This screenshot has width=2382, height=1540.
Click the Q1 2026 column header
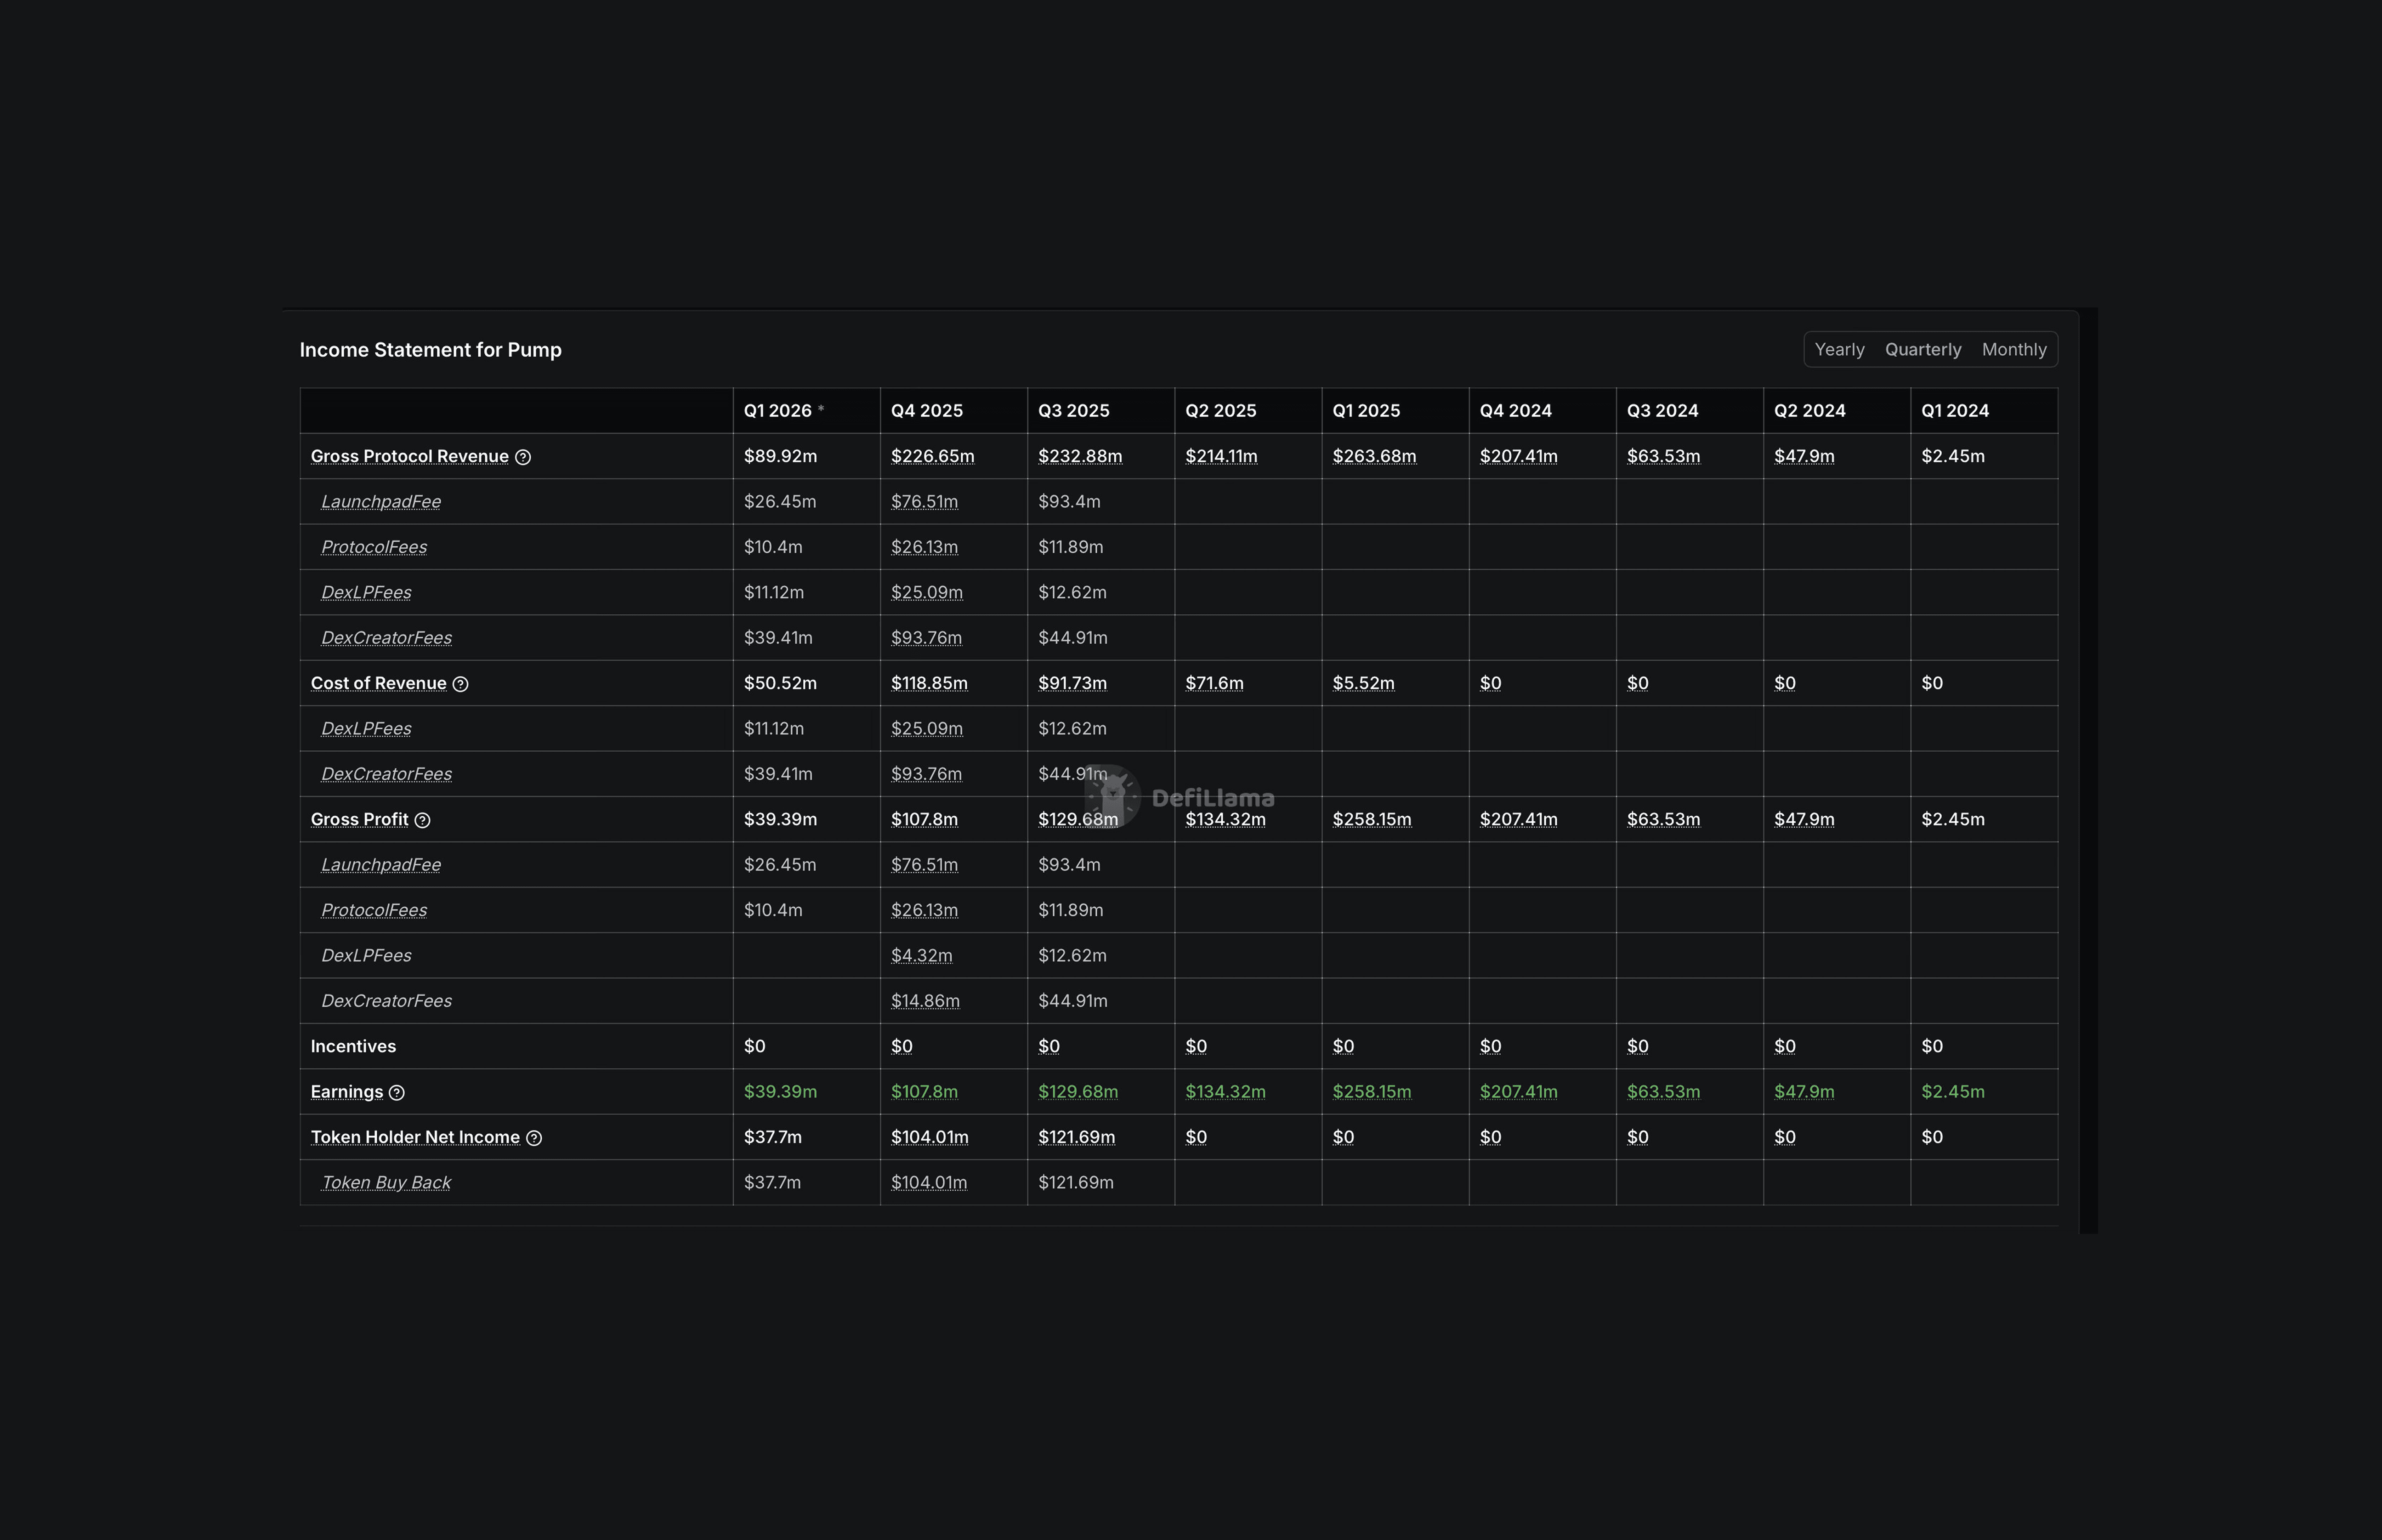pos(777,411)
